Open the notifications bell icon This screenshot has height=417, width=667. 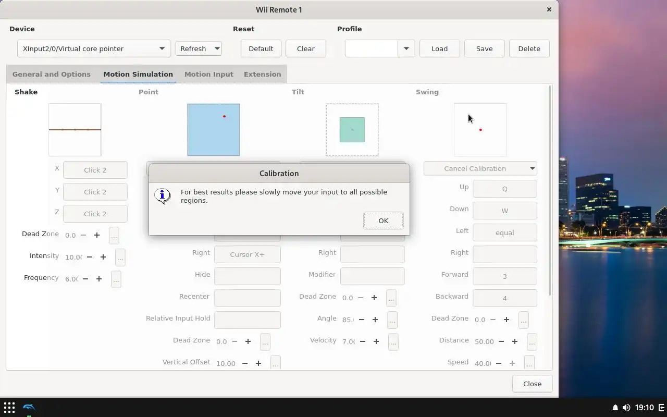click(x=615, y=408)
